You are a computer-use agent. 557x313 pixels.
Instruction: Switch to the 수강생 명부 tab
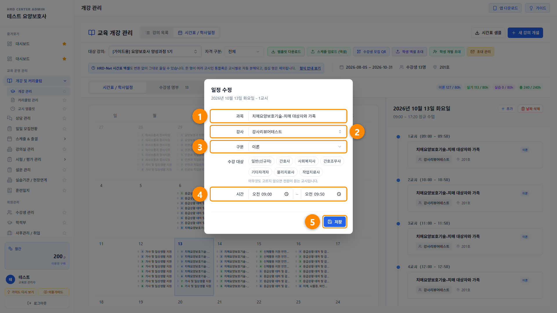(173, 88)
